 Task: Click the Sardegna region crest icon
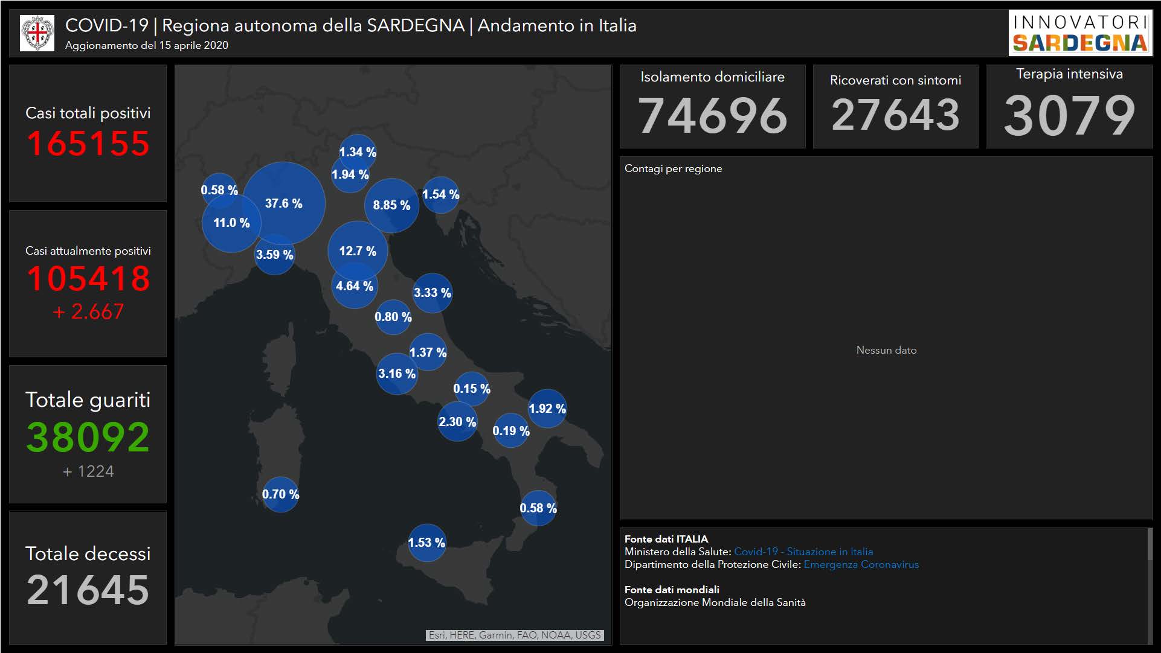pos(37,33)
